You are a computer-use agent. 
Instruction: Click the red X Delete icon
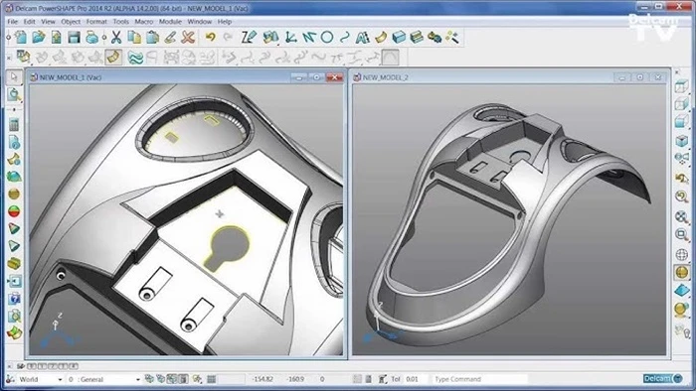pos(188,37)
